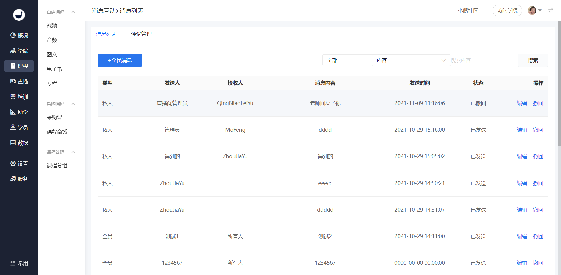
Task: Click the vertical page scrollbar
Action: [x=559, y=88]
